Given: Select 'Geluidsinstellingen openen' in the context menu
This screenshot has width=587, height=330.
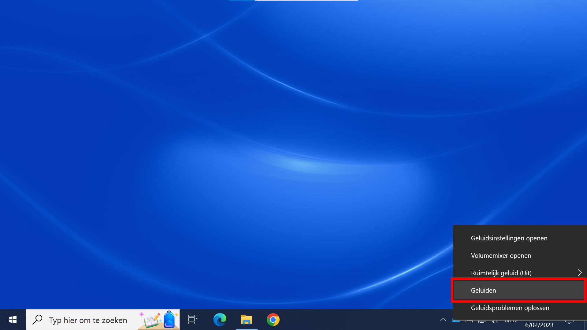Looking at the screenshot, I should click(x=509, y=238).
